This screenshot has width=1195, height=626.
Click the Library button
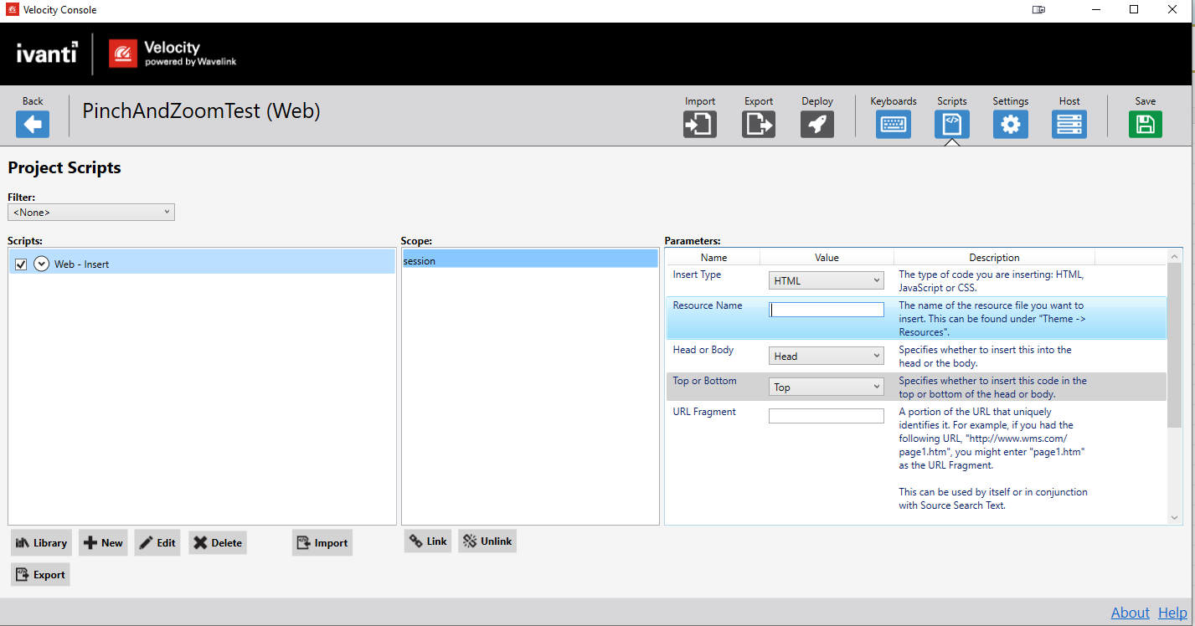(41, 542)
